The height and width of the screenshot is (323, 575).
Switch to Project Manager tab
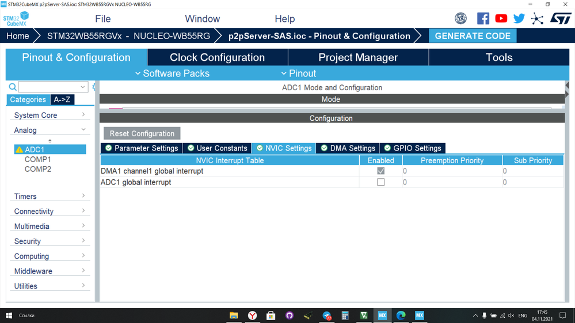tap(358, 57)
